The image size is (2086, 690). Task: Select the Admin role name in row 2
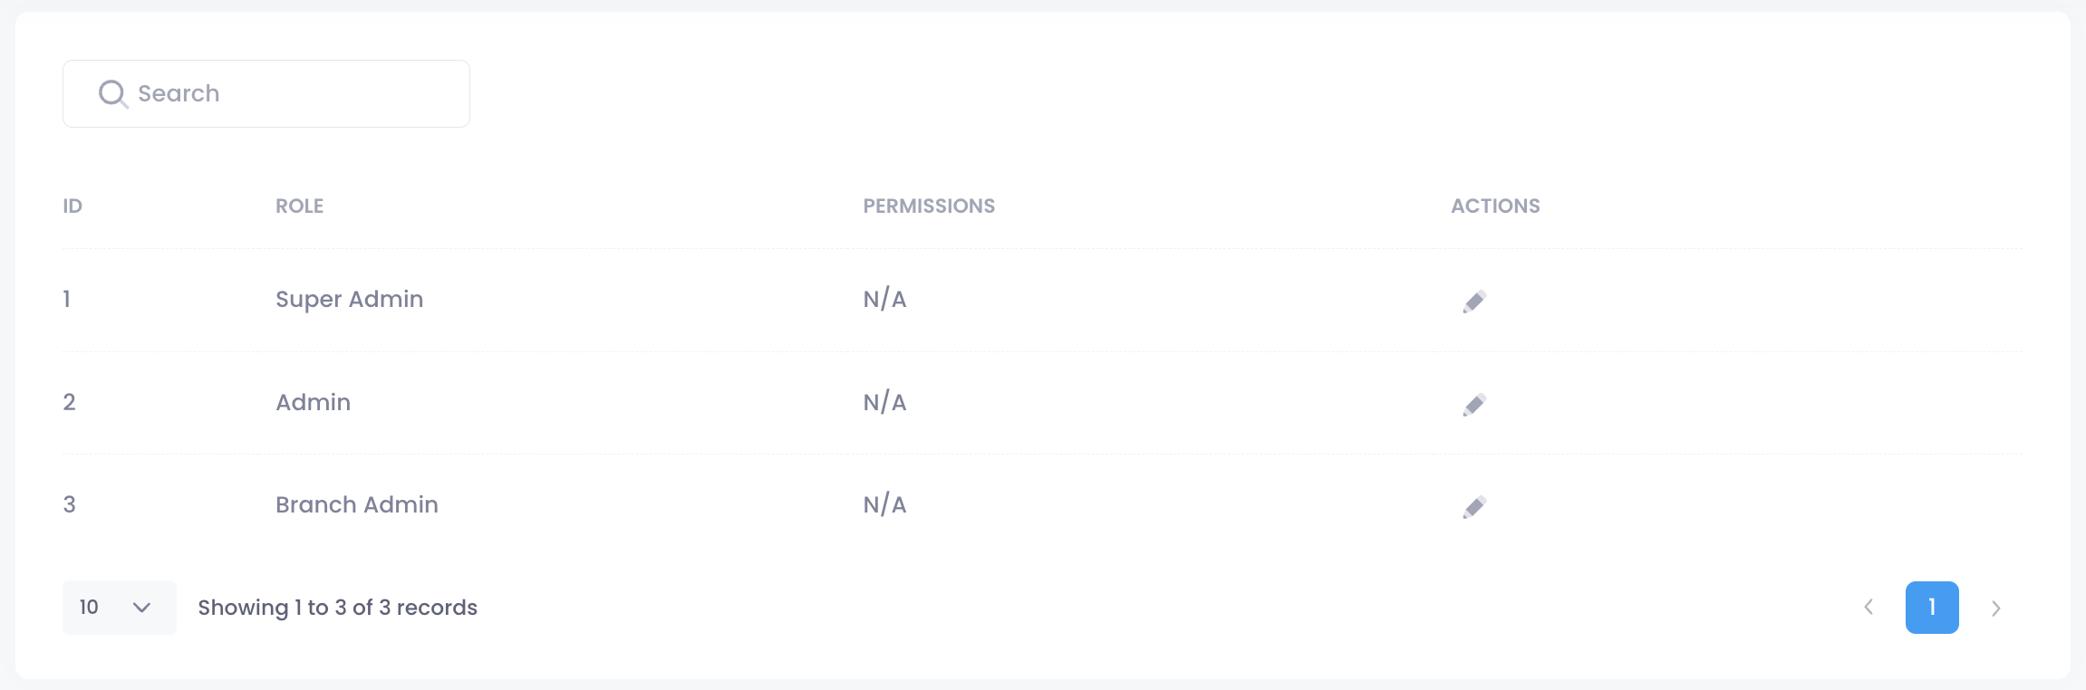pyautogui.click(x=313, y=403)
